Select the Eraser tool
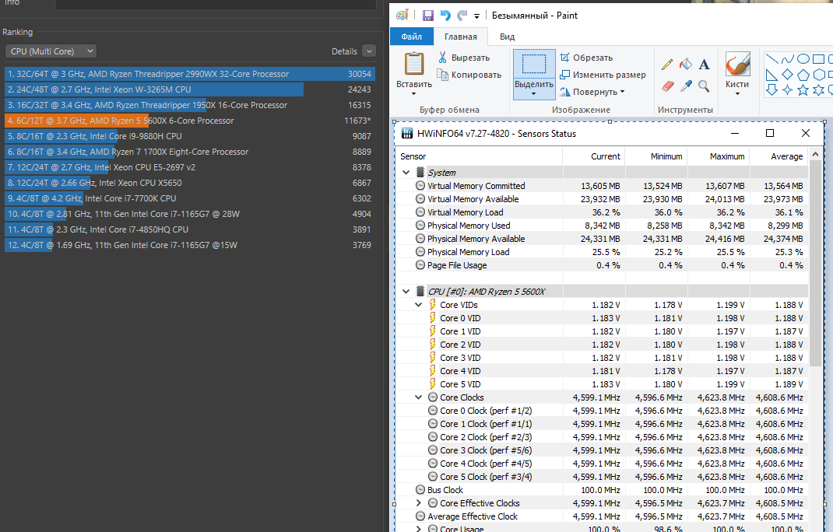 click(668, 86)
